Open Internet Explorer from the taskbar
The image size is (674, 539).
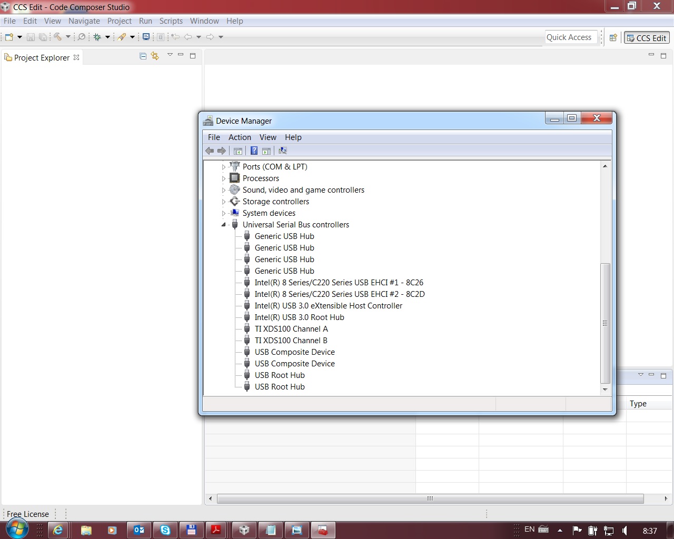click(58, 530)
